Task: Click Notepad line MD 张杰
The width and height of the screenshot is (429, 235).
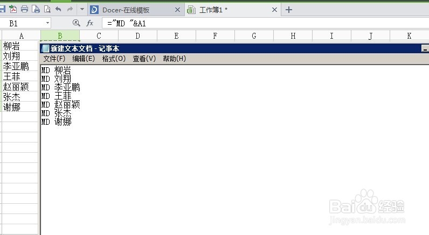Action: 56,113
